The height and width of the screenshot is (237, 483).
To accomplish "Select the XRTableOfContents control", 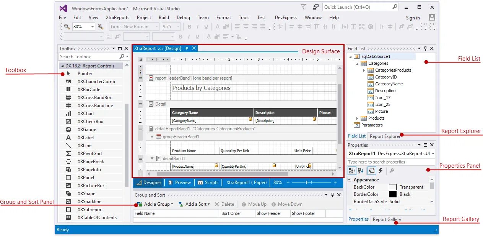I will tap(91, 218).
